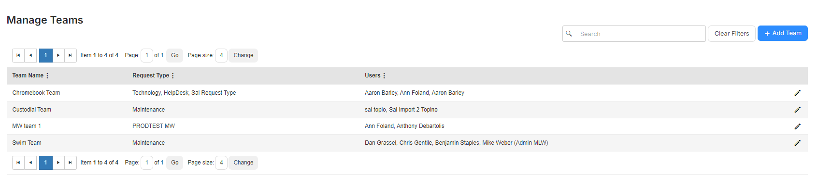
Task: Click the top Change page size button
Action: (x=244, y=55)
